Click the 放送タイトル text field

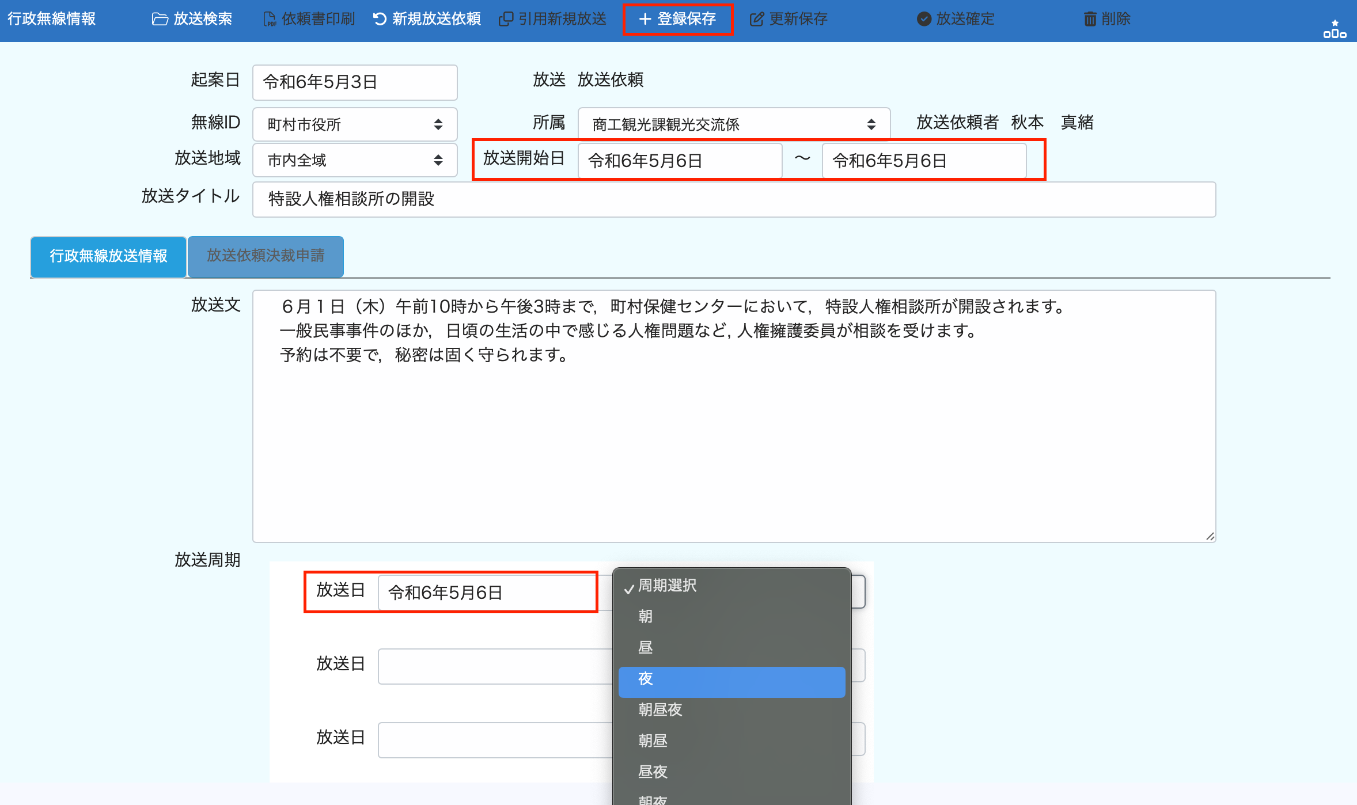click(733, 199)
